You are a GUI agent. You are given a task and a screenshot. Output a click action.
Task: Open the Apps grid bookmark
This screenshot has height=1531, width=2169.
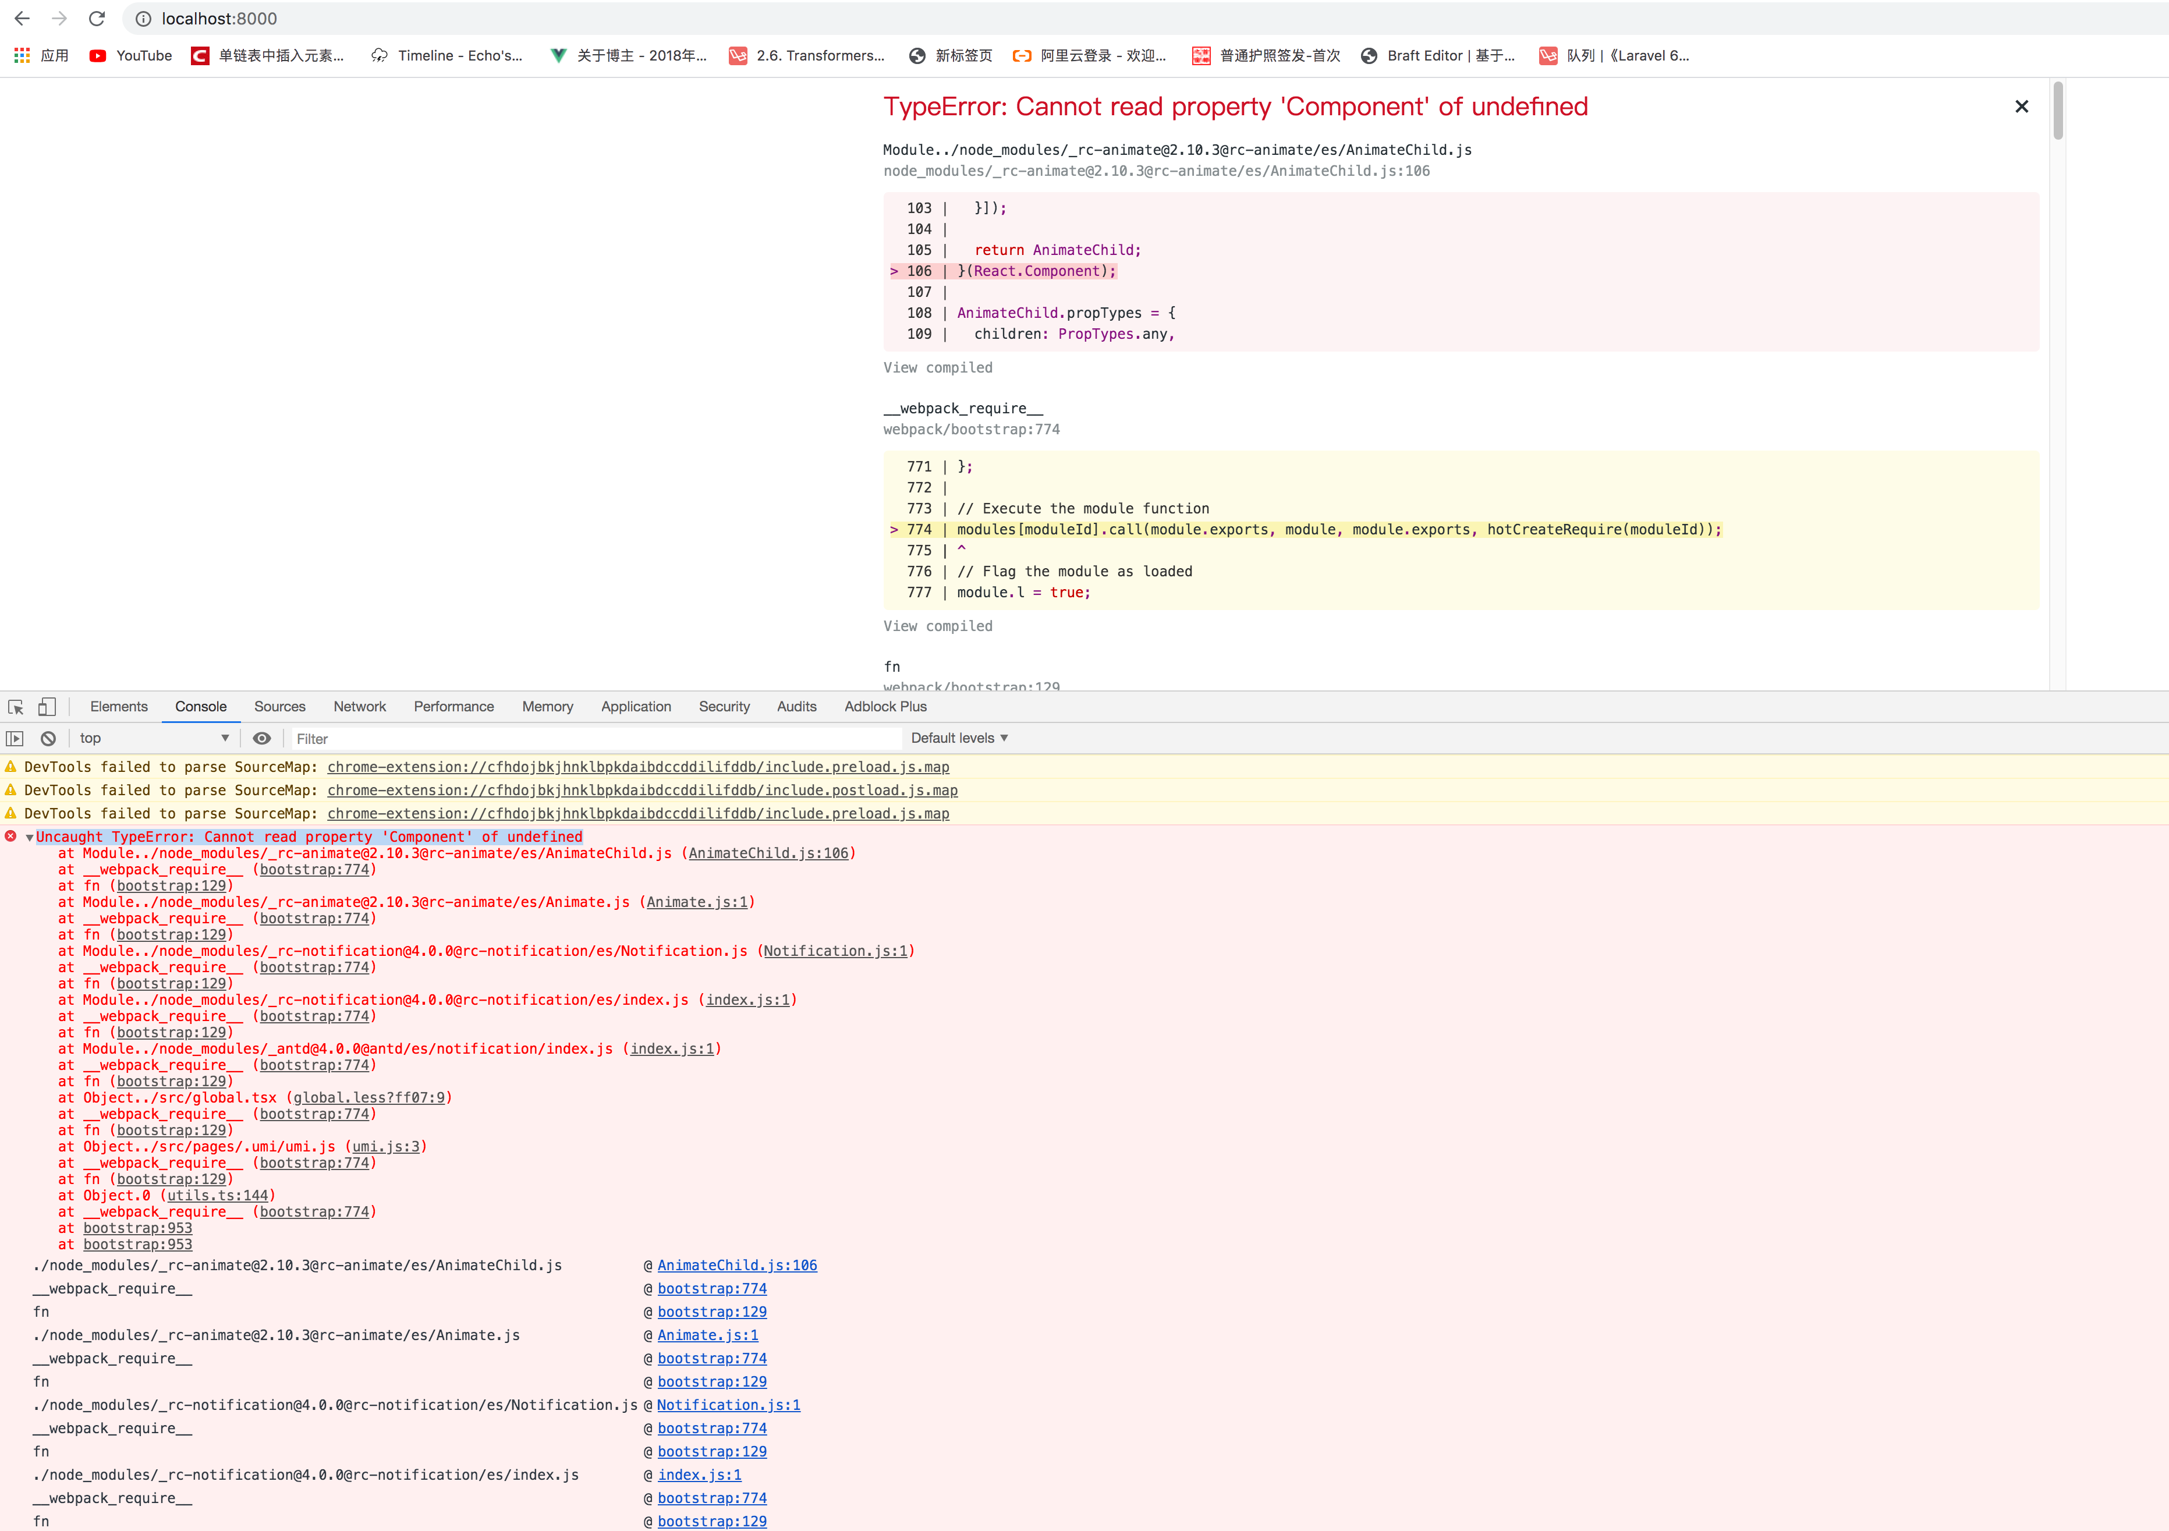[x=41, y=56]
